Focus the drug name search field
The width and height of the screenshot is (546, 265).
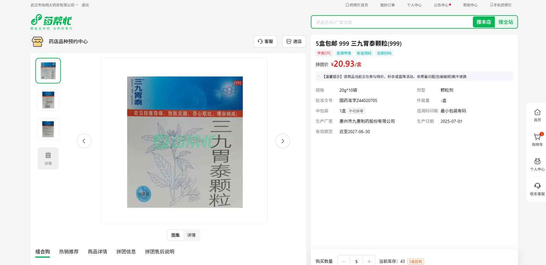pyautogui.click(x=392, y=22)
